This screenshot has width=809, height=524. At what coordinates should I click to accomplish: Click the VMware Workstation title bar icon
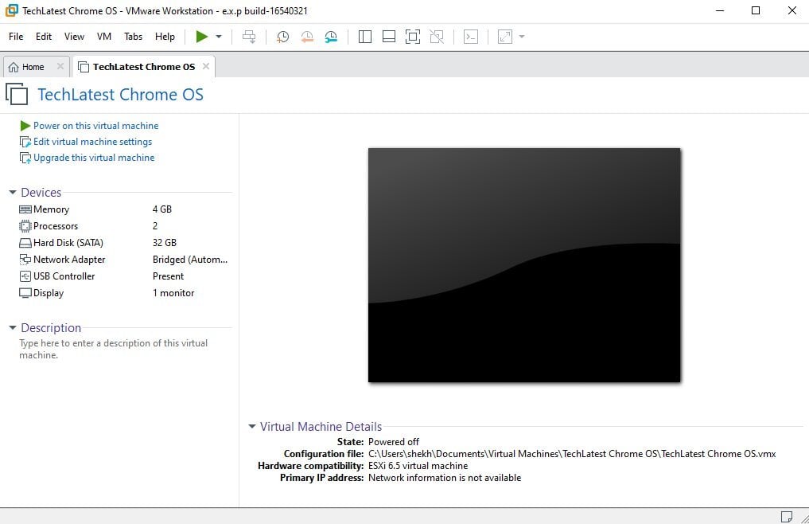(11, 10)
